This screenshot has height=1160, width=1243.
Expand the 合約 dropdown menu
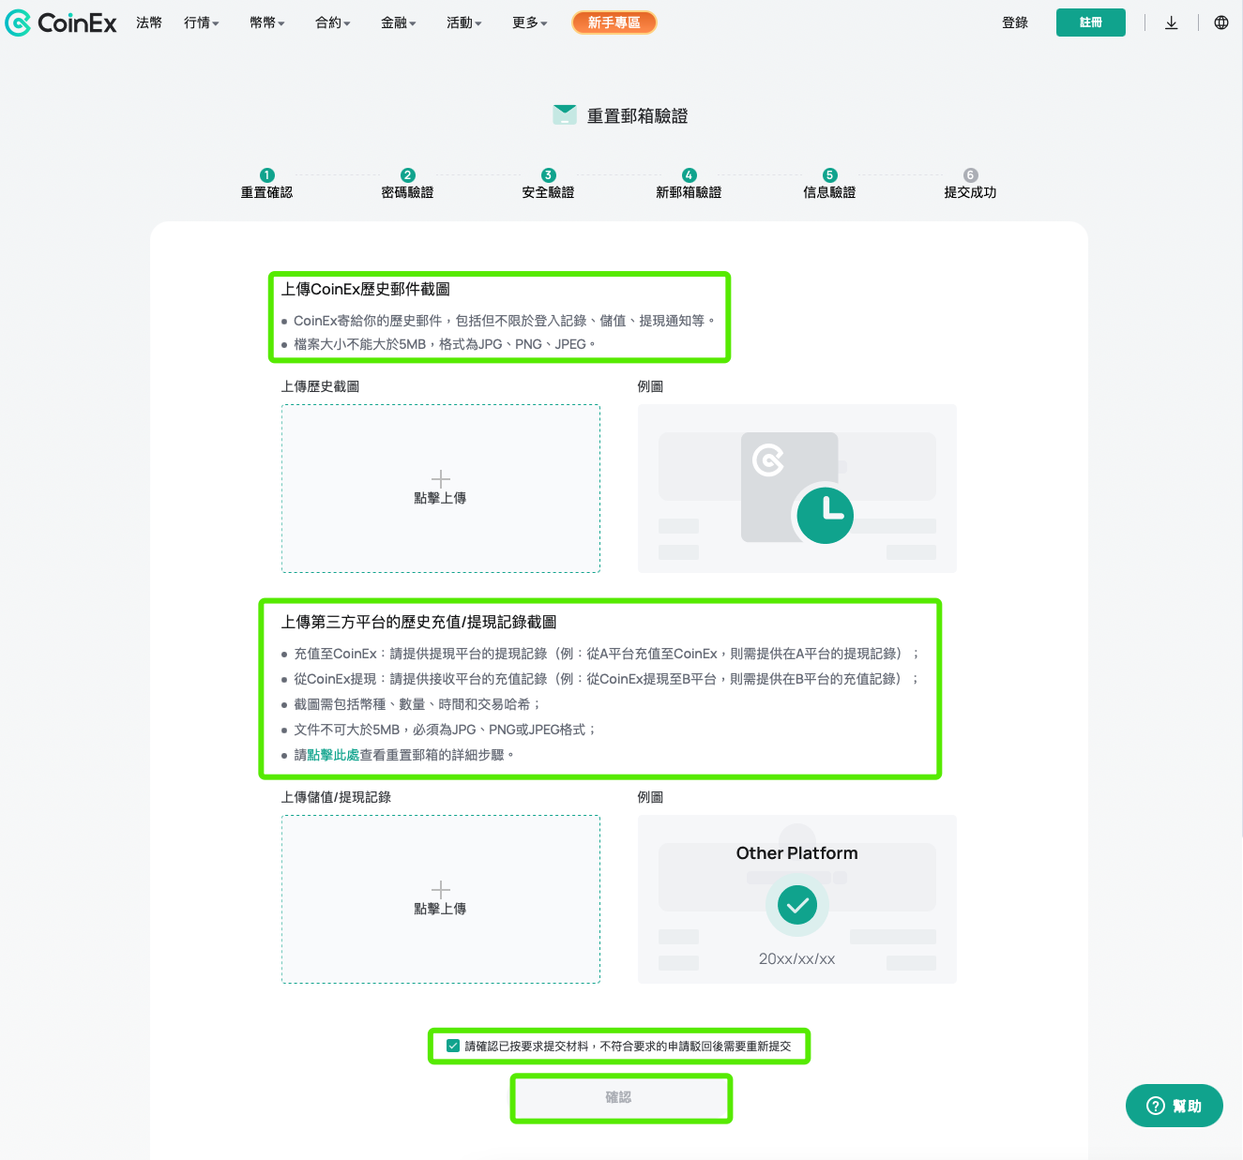tap(333, 23)
